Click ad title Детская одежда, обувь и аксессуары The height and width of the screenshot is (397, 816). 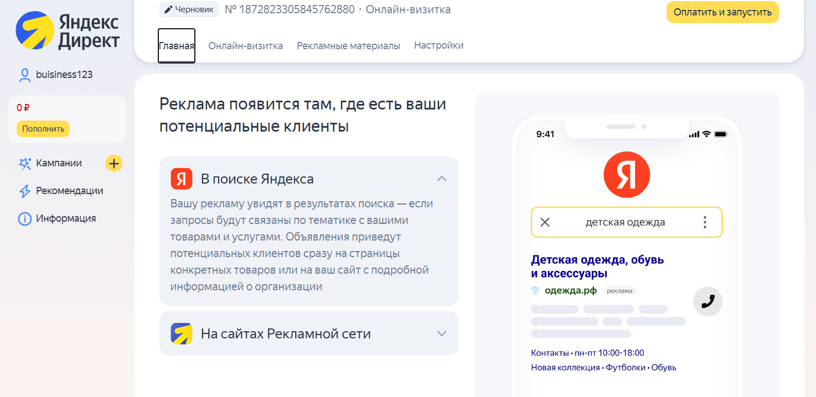coord(597,267)
